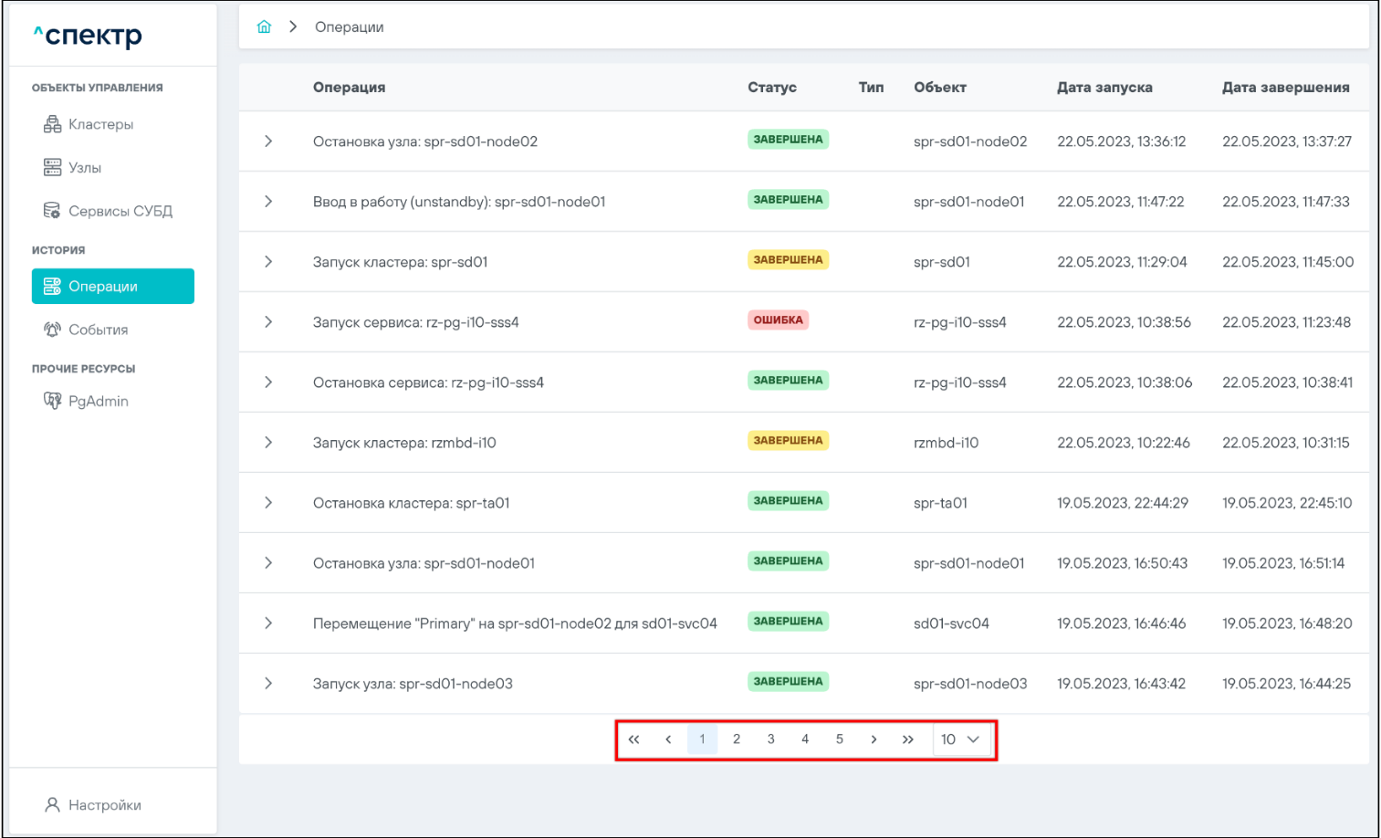Click the home icon in breadcrumb
Screen dimensions: 1381x838
coord(264,27)
